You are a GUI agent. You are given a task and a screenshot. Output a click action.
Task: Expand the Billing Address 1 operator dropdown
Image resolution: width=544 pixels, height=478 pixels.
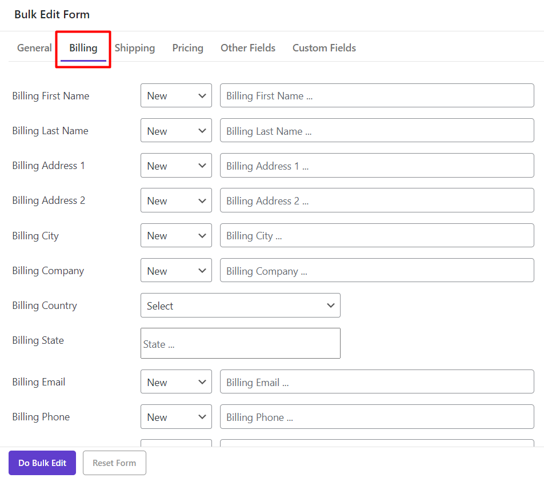pos(176,166)
